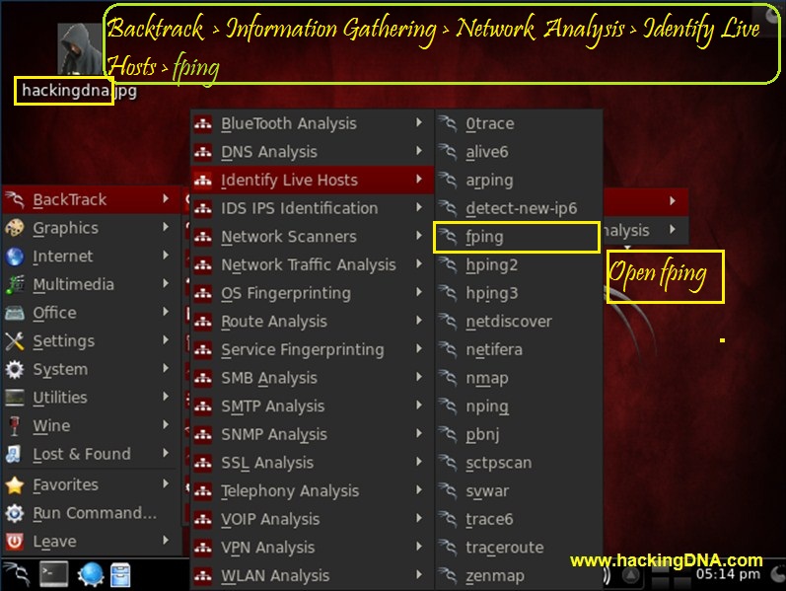The height and width of the screenshot is (591, 786).
Task: Click the 05:14 pm clock
Action: pos(728,574)
